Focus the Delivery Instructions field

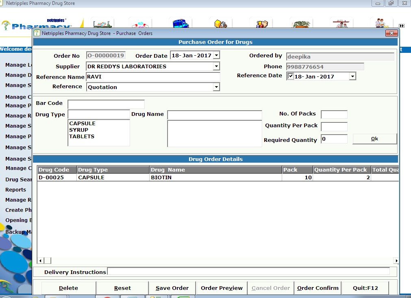(248, 271)
